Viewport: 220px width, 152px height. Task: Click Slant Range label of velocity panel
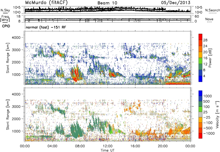(8, 115)
